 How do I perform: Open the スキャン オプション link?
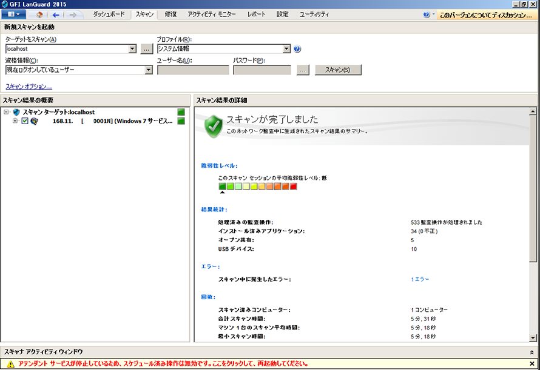(x=29, y=87)
